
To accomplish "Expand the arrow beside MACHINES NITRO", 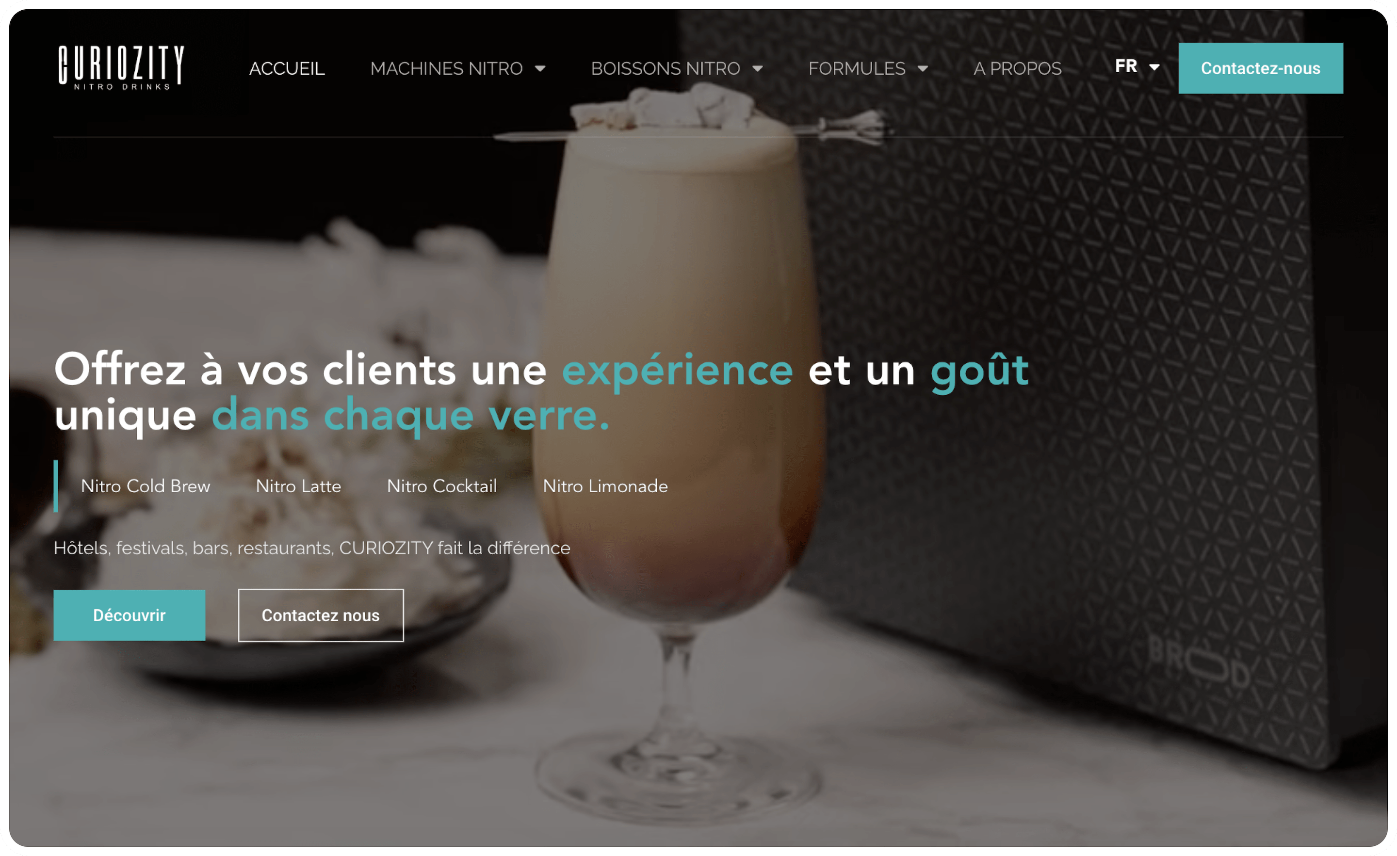I will 540,68.
